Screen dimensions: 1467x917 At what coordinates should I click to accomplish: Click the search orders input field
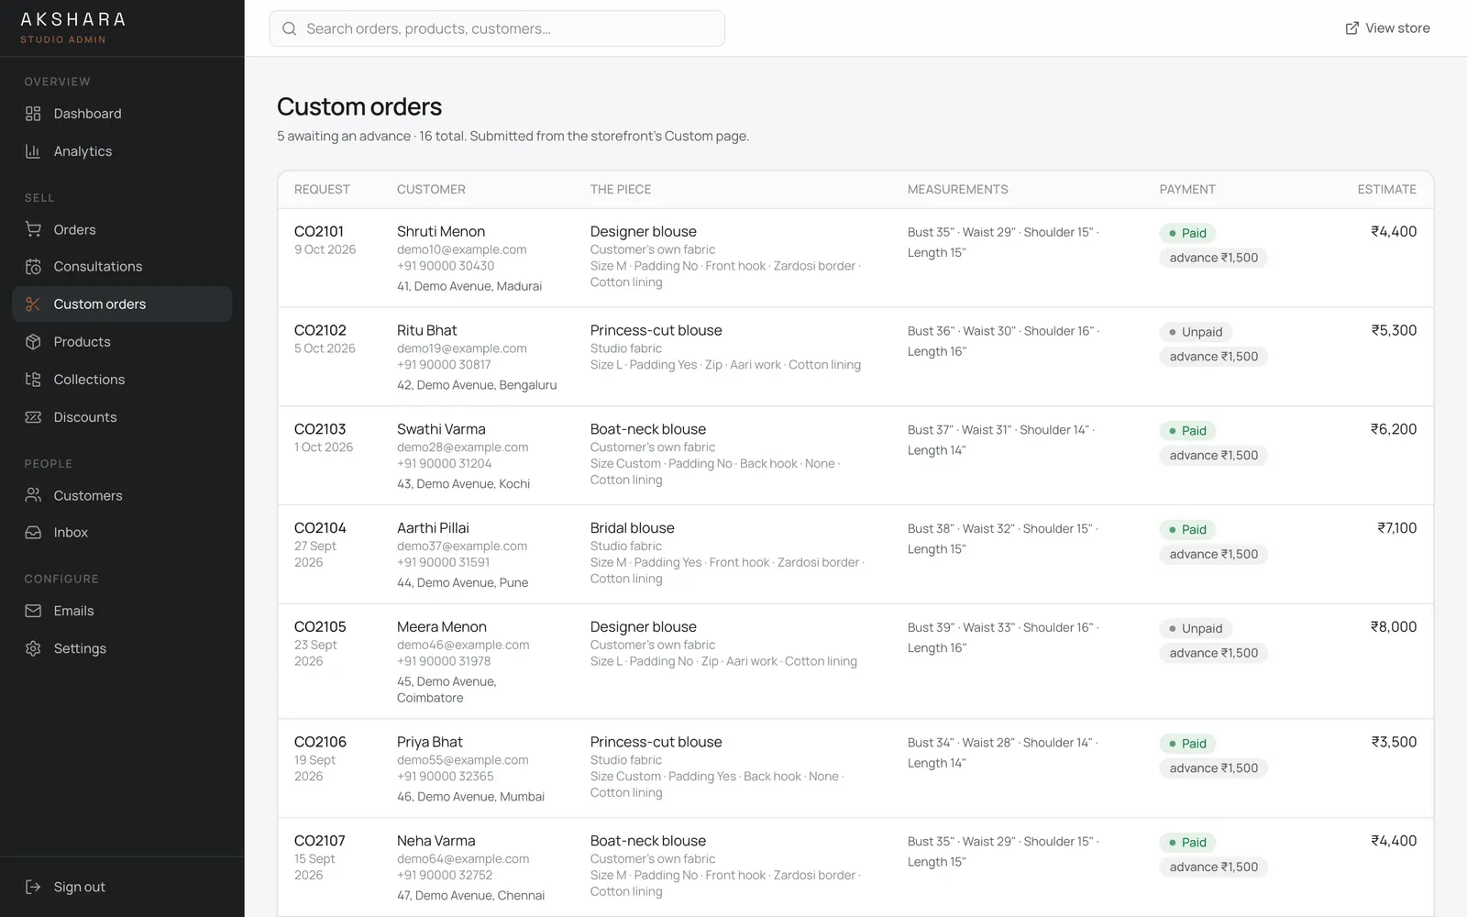[x=497, y=28]
